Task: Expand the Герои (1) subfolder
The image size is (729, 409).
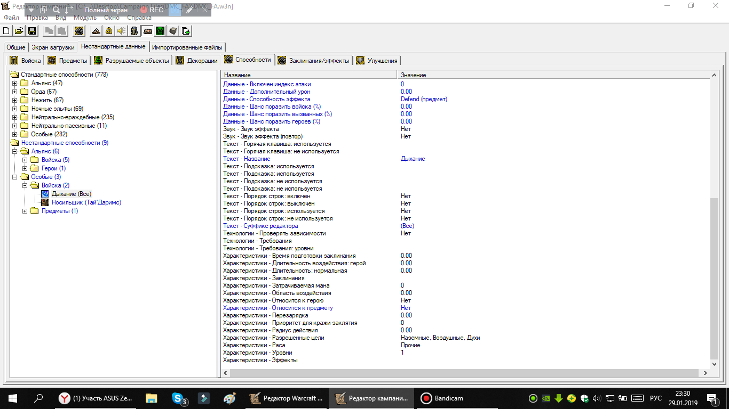Action: [x=25, y=168]
